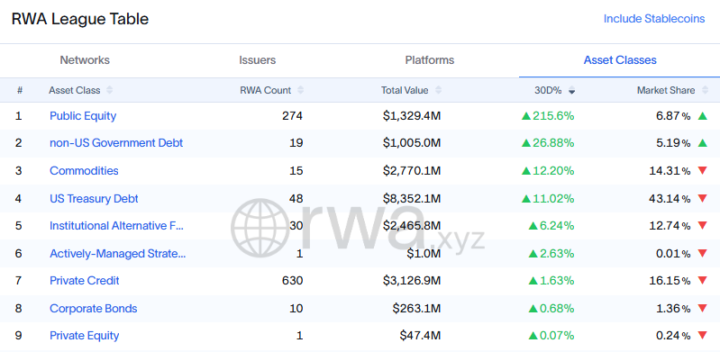The image size is (720, 352).
Task: Click the up triangle next to 26.88%
Action: [526, 143]
